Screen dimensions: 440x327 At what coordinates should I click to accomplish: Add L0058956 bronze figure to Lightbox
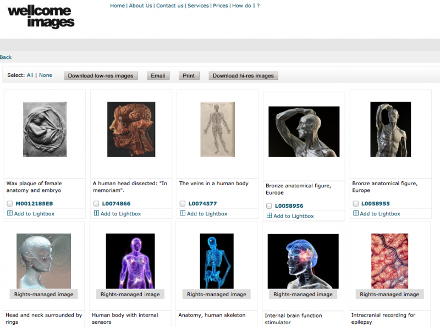[294, 216]
